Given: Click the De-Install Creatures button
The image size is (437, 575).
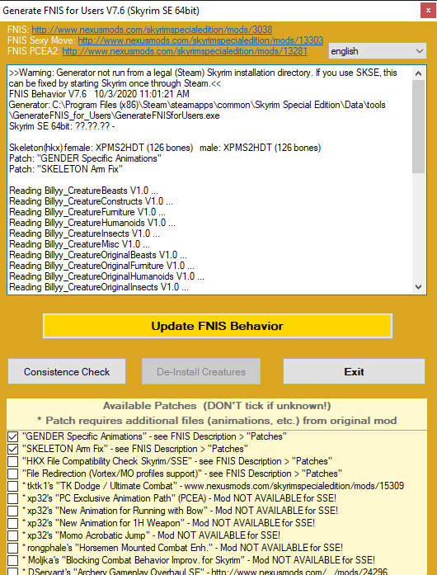Looking at the screenshot, I should click(x=201, y=372).
